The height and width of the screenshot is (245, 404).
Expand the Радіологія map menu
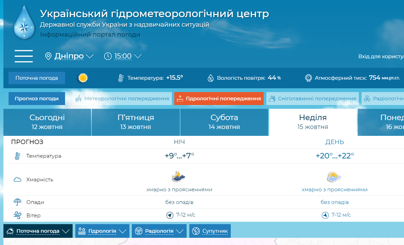tap(159, 231)
